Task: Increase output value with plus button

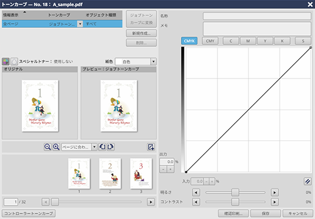Action: (171, 169)
